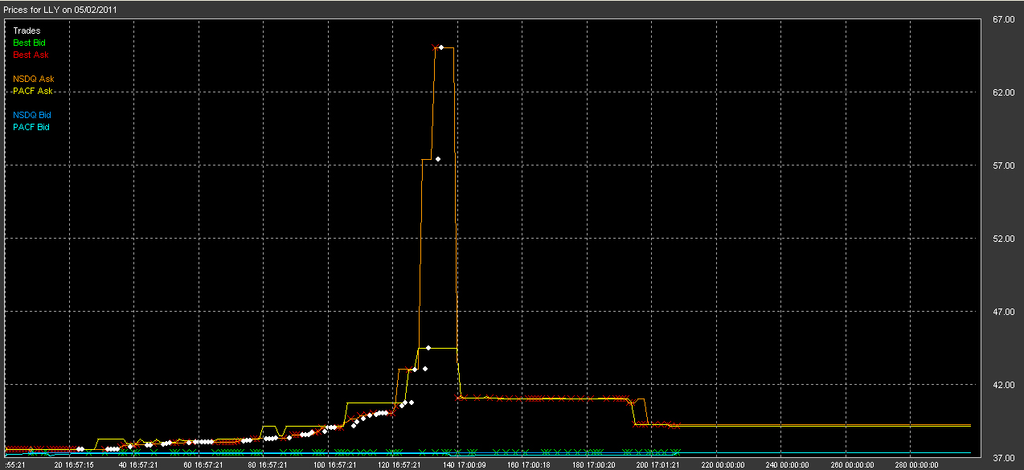Click the '200 17:01:21' time axis label
The width and height of the screenshot is (1024, 470).
click(x=659, y=464)
